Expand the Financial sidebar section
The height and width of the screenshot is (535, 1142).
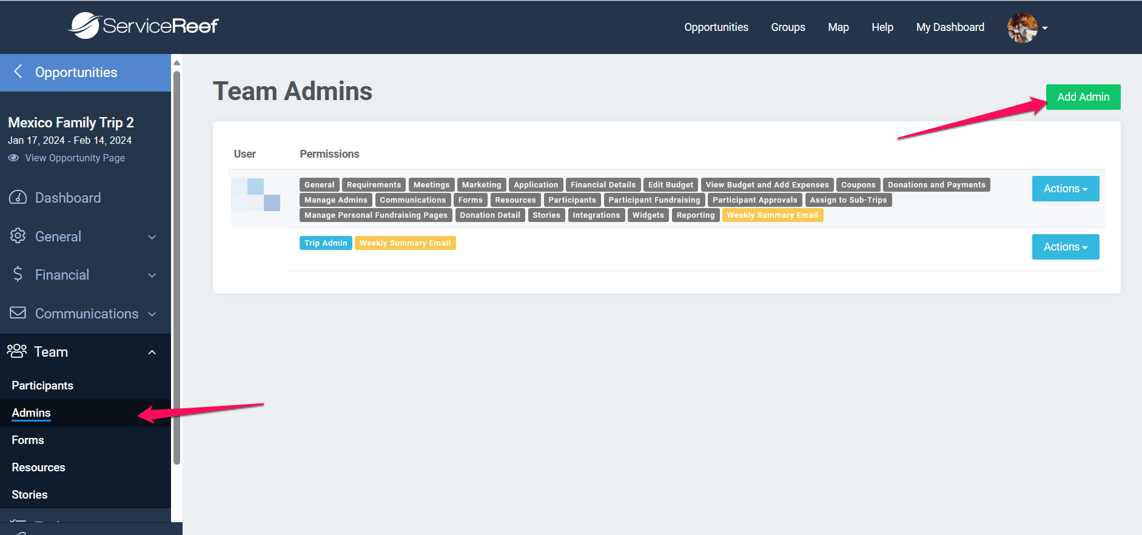[x=152, y=275]
